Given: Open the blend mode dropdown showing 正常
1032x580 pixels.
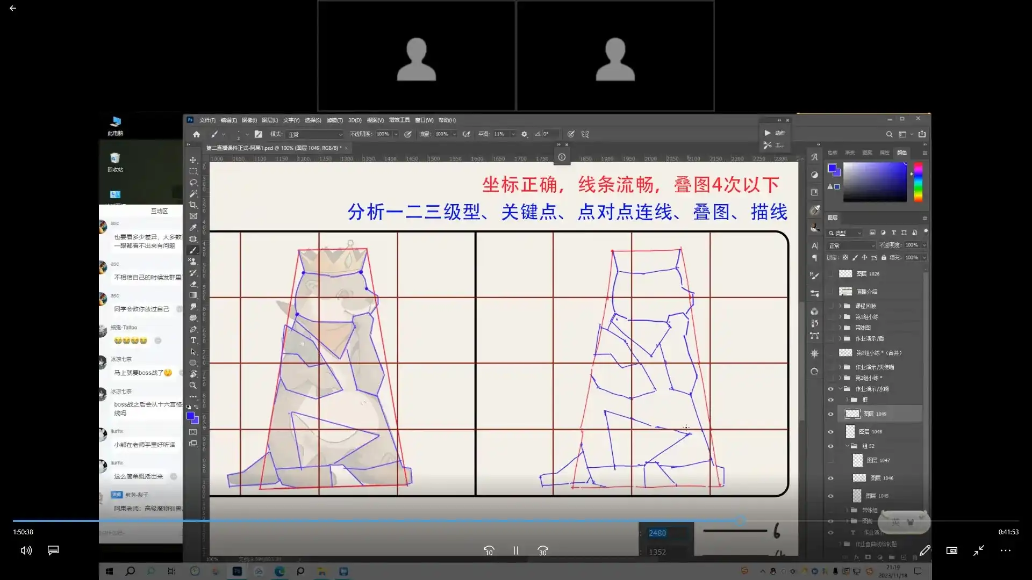Looking at the screenshot, I should tap(851, 245).
